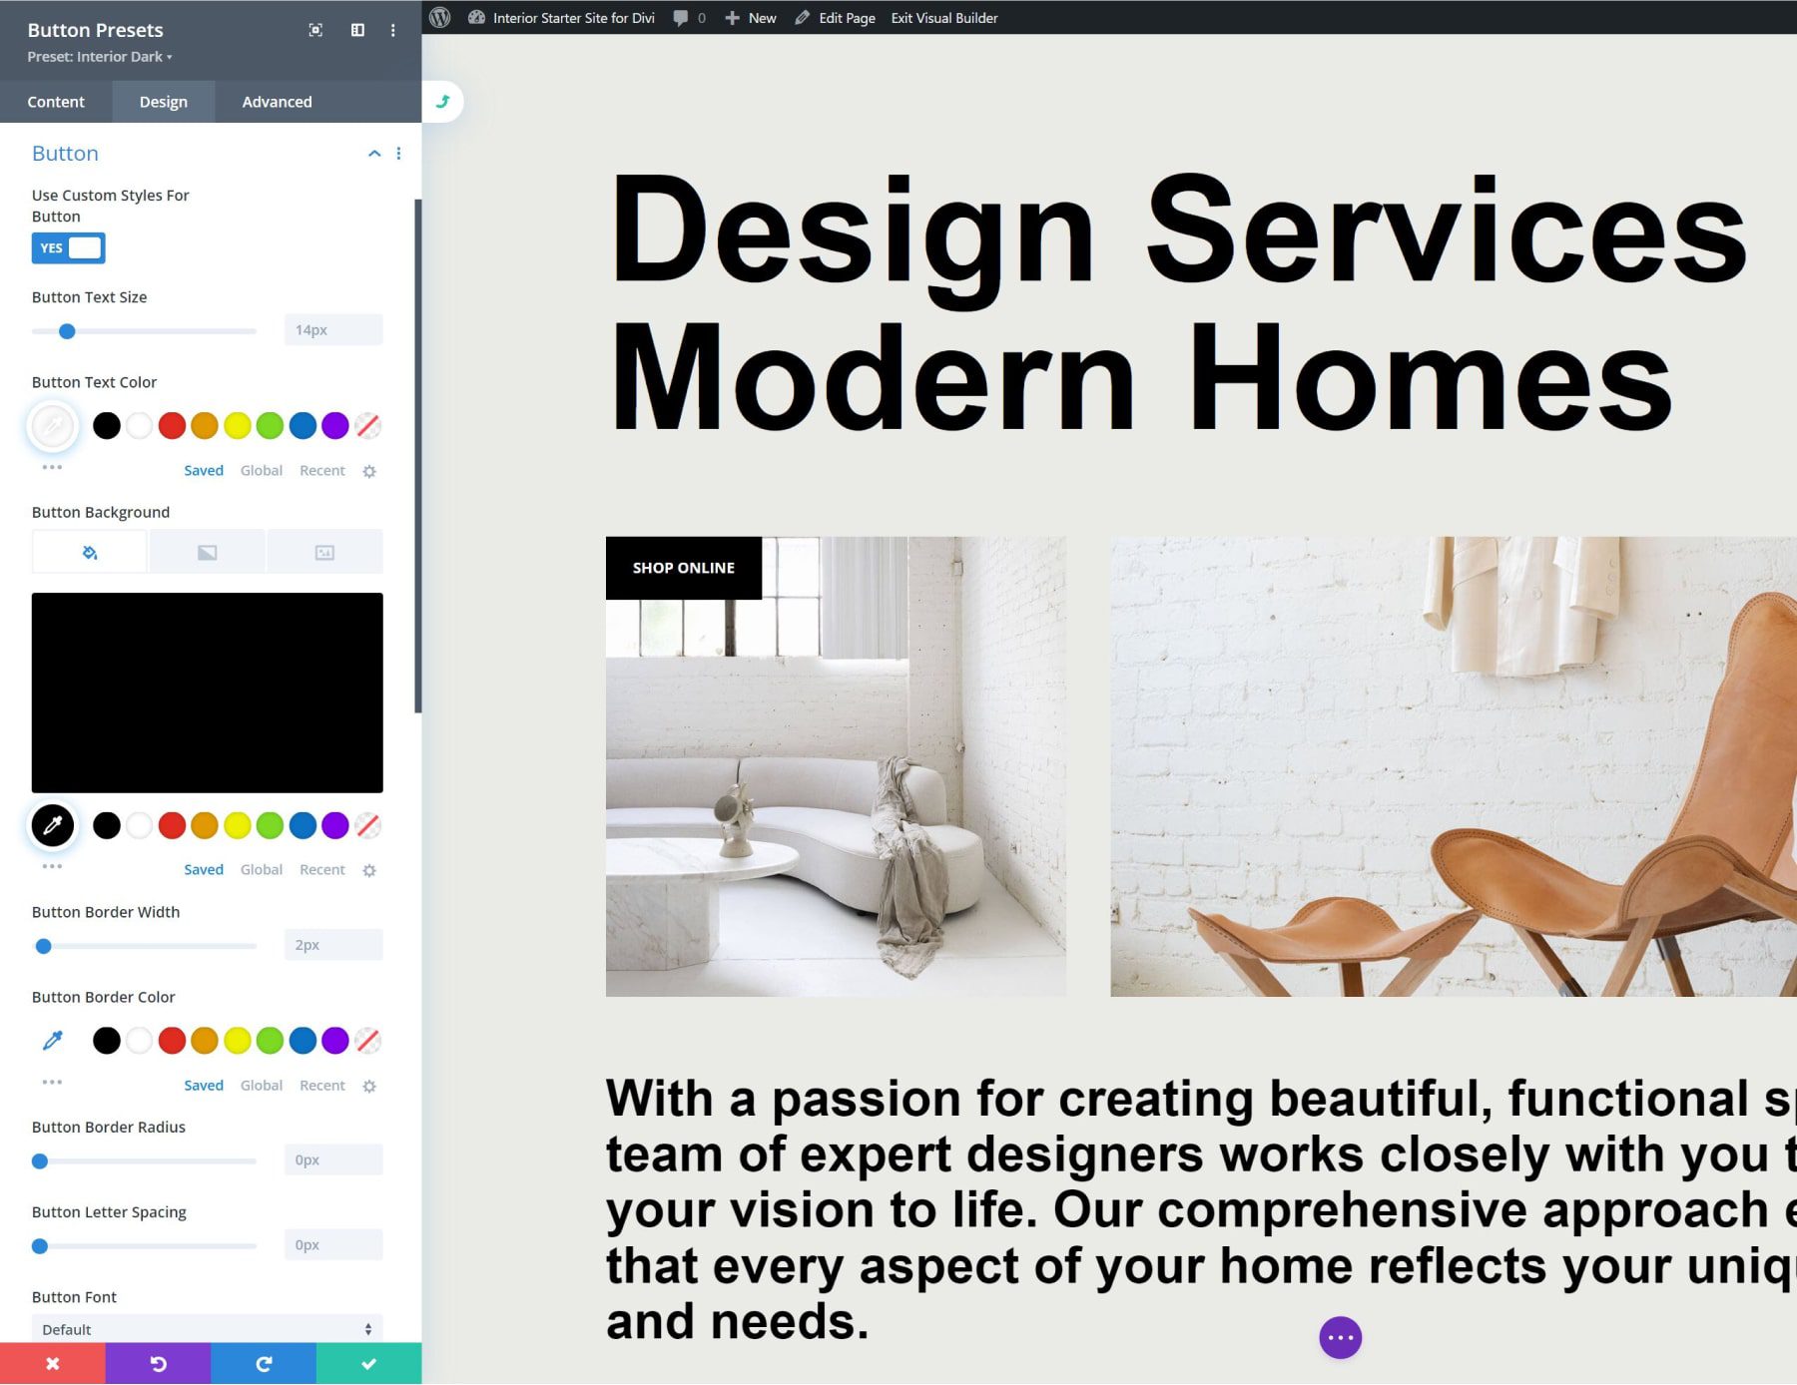Open the Button Text Color settings gear

368,471
